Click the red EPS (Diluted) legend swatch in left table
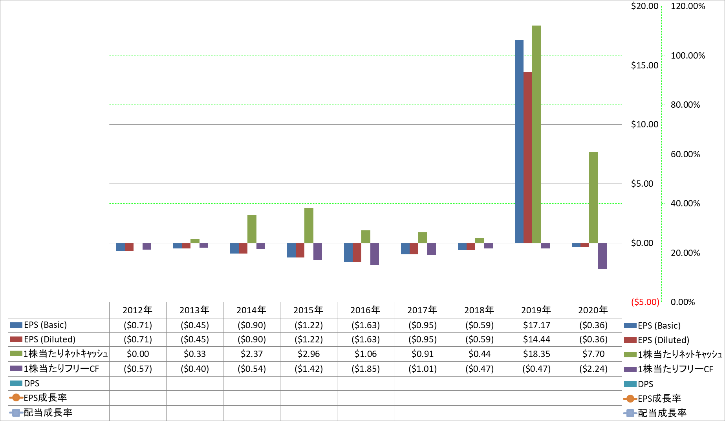The width and height of the screenshot is (725, 421). pyautogui.click(x=16, y=339)
